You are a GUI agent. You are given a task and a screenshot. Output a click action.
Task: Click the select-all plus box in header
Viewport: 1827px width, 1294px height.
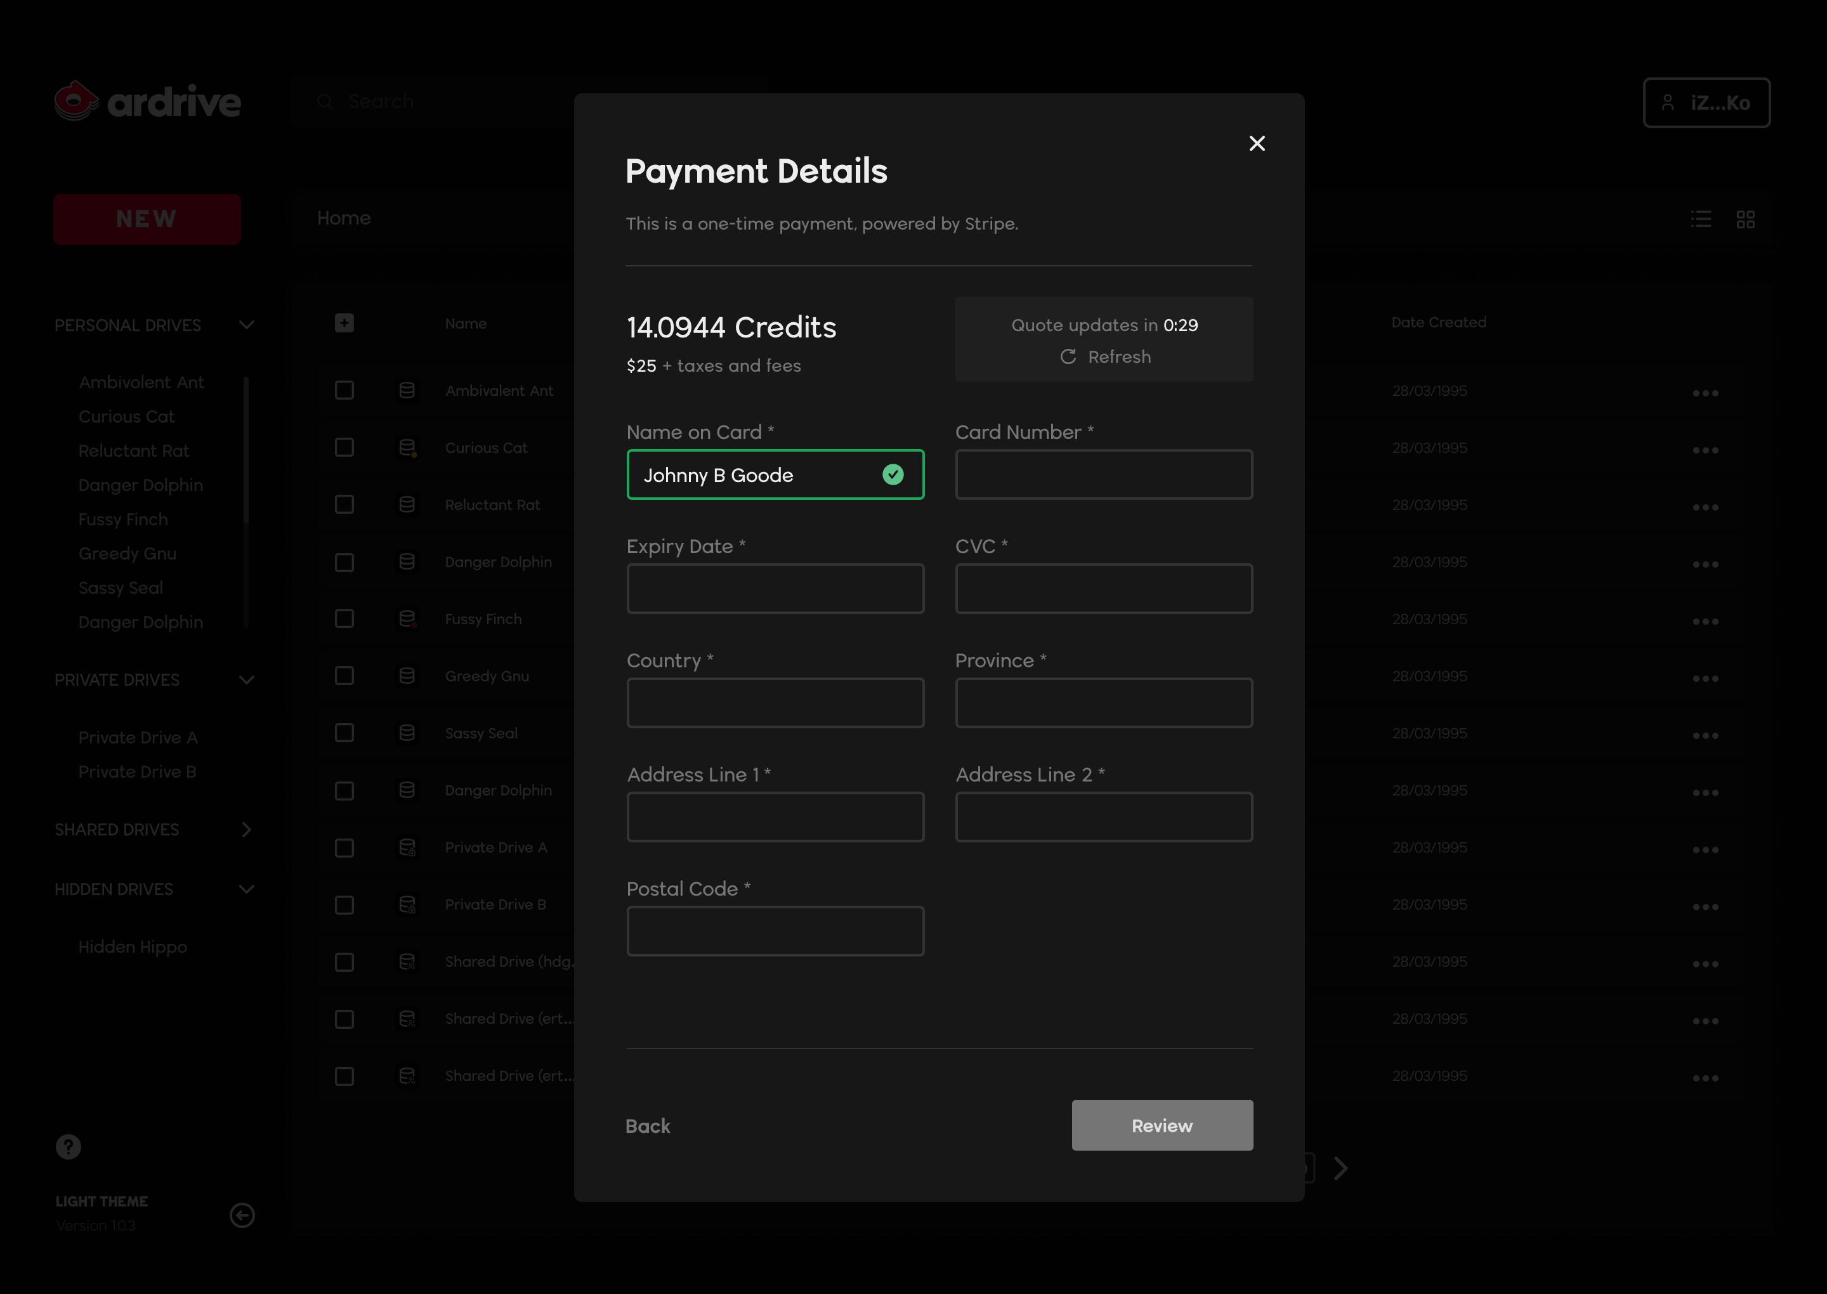344,323
